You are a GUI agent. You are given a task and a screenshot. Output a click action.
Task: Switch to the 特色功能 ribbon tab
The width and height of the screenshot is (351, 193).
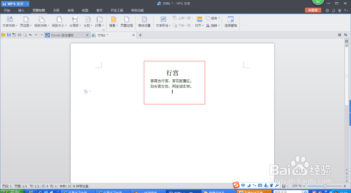click(138, 10)
